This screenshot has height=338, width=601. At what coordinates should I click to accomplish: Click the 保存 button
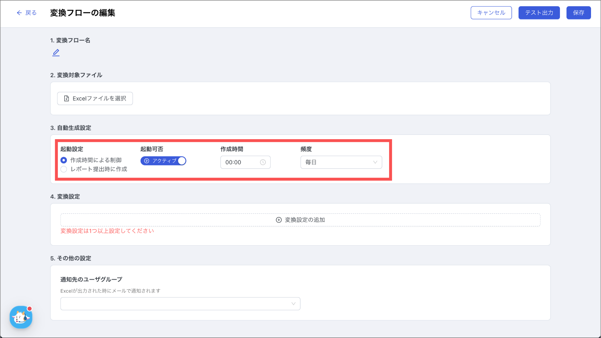click(x=578, y=13)
